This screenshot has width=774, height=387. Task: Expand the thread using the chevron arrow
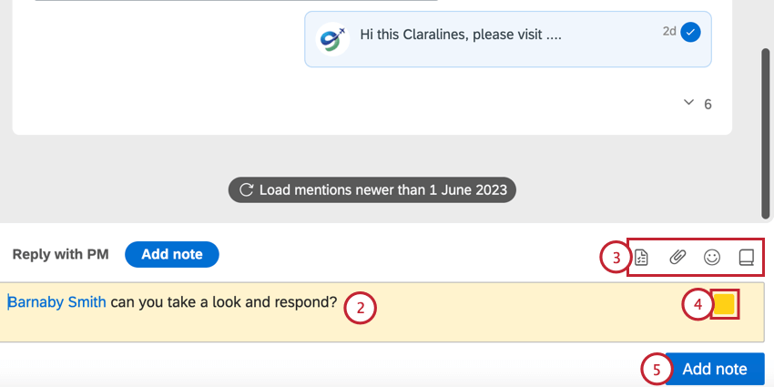pyautogui.click(x=688, y=103)
